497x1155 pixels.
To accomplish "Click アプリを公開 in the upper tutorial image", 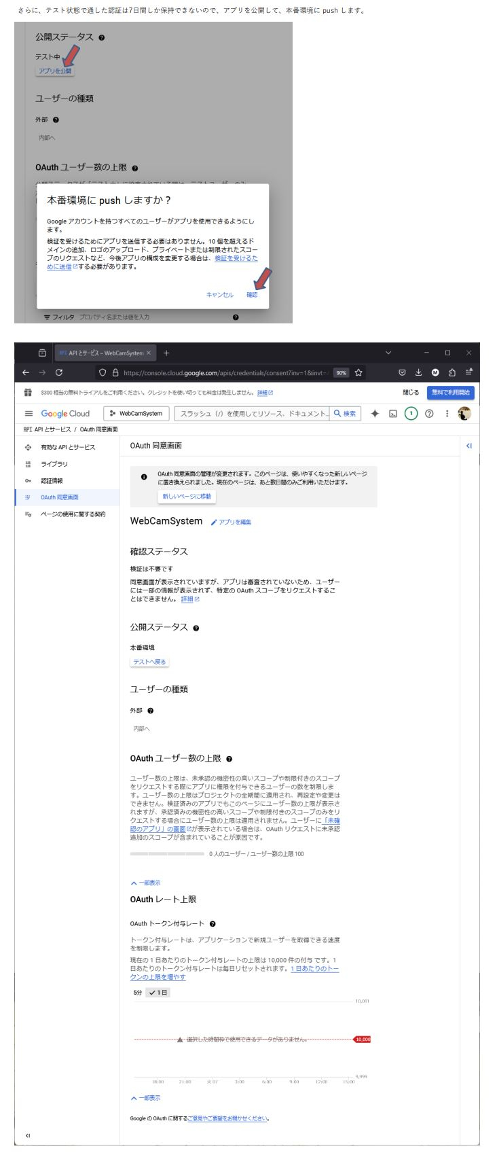I will click(55, 71).
